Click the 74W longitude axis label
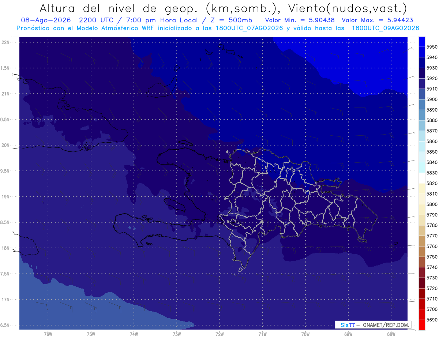 (x=134, y=334)
